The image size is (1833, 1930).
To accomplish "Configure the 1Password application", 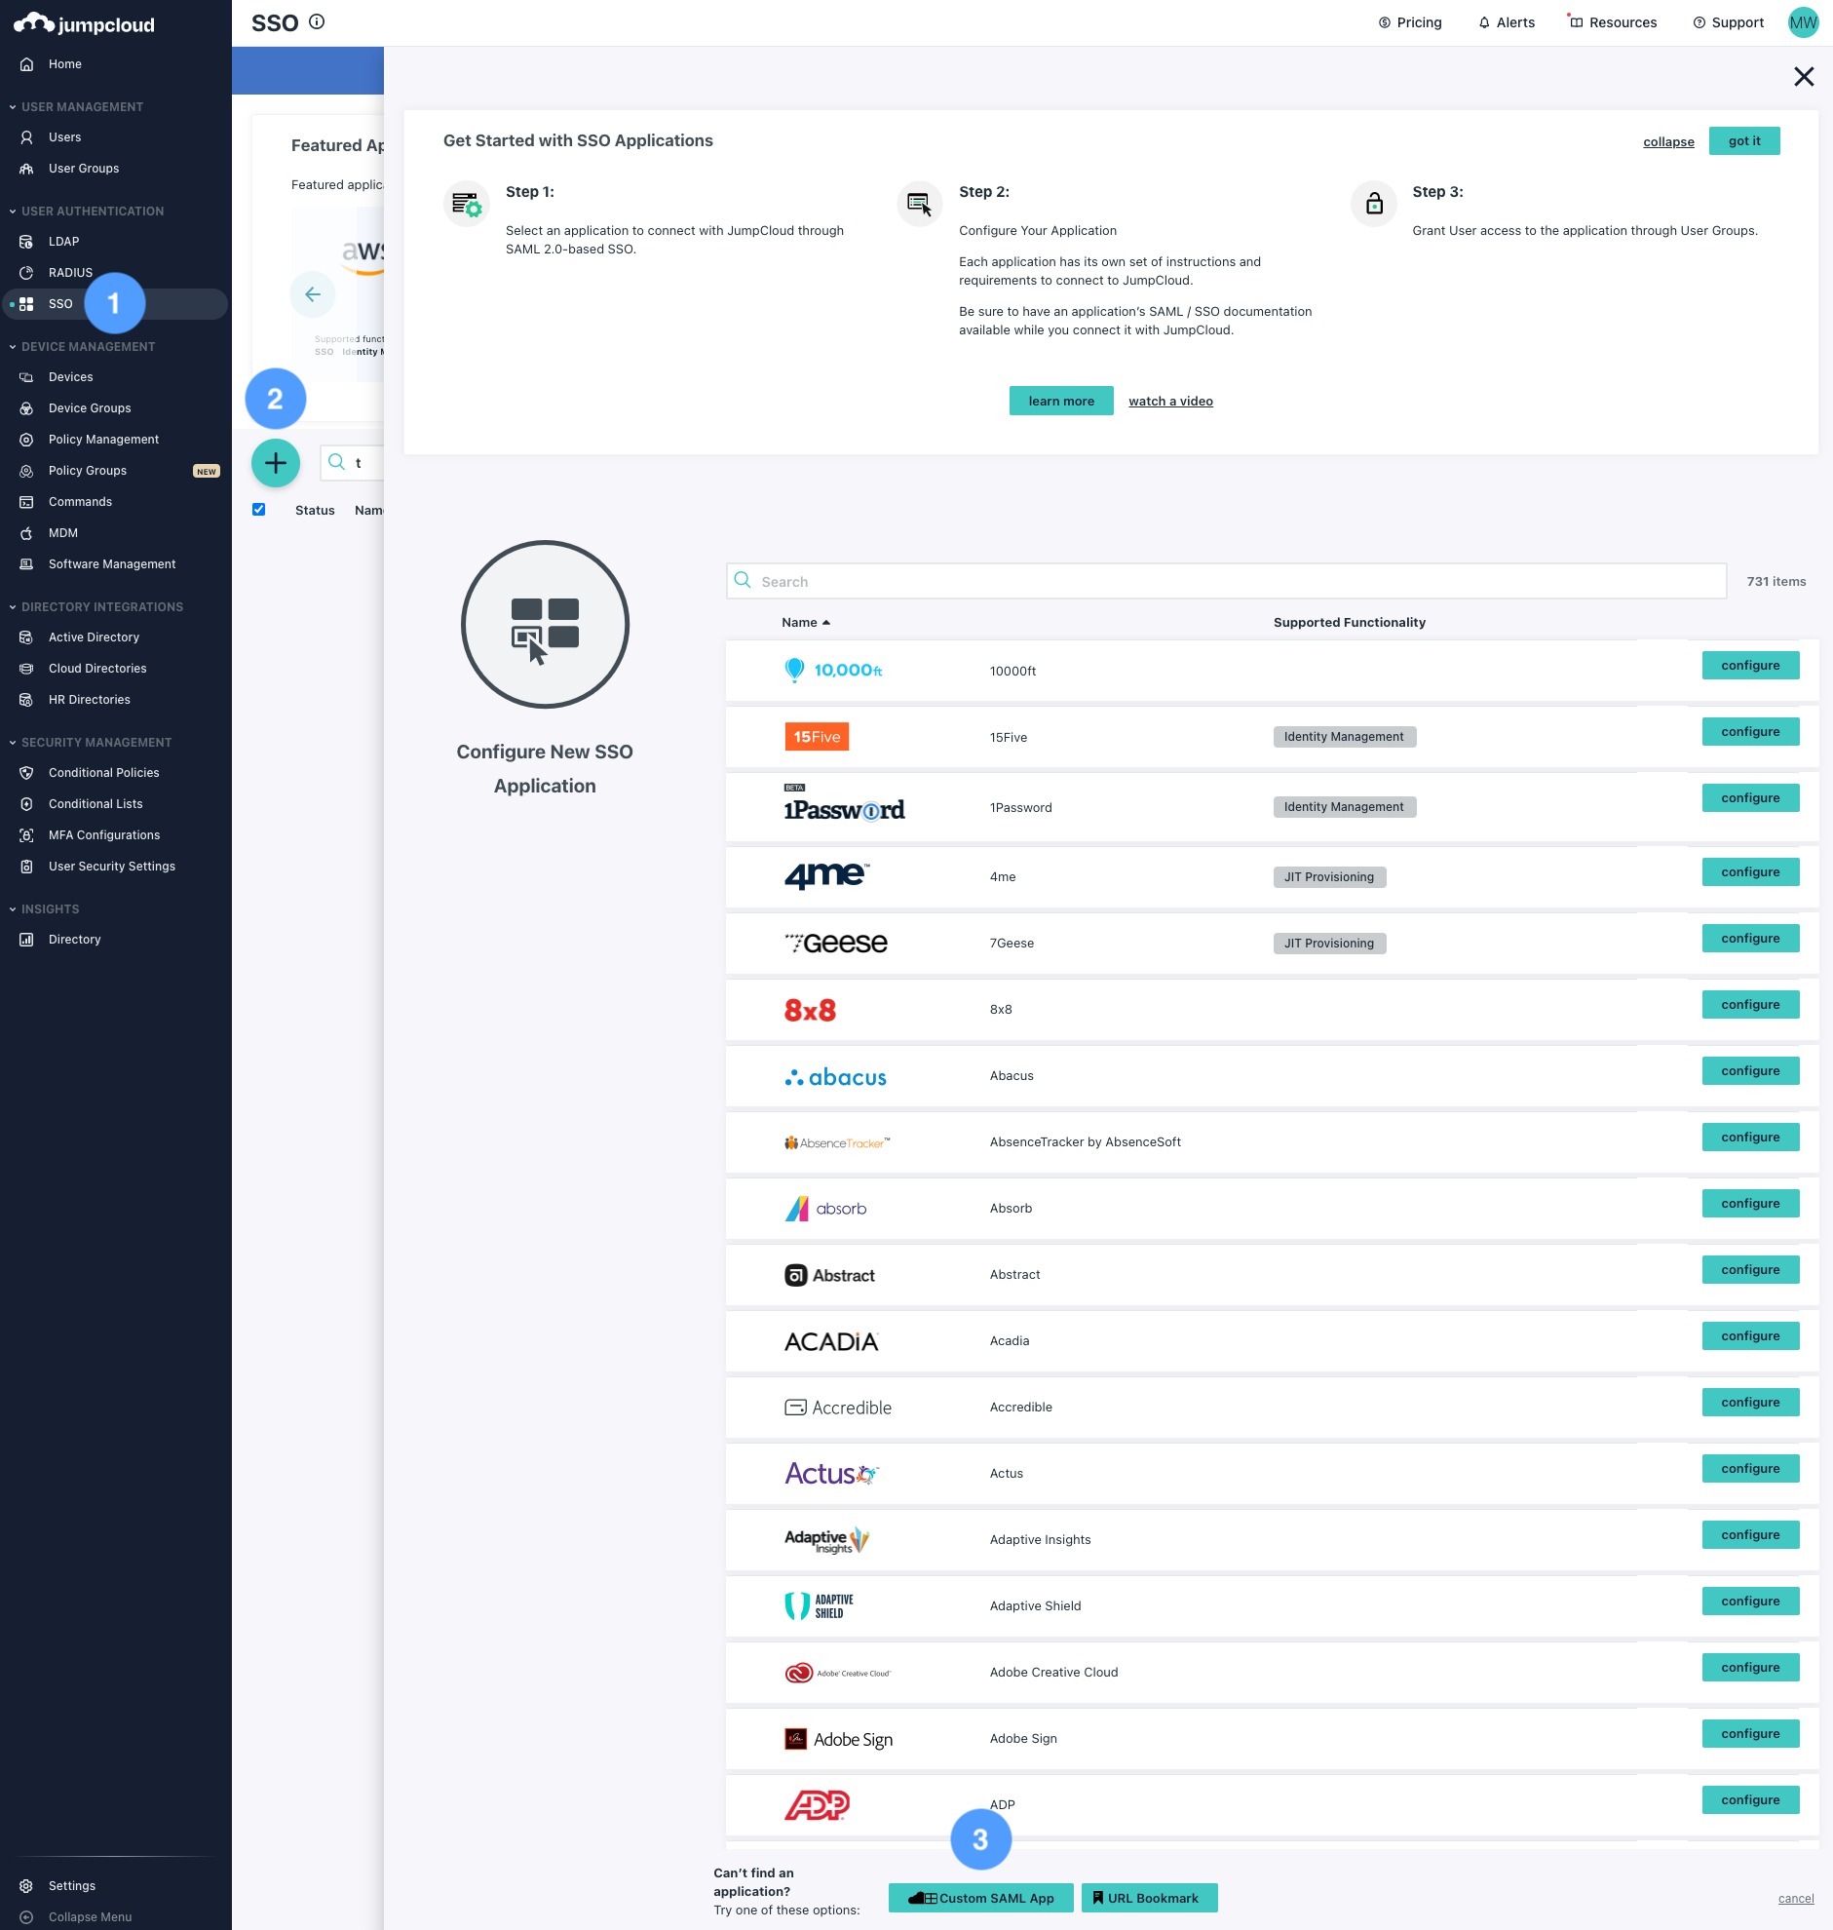I will click(1749, 799).
